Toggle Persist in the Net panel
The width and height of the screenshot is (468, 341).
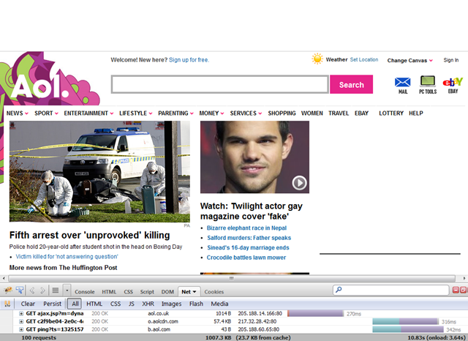52,304
